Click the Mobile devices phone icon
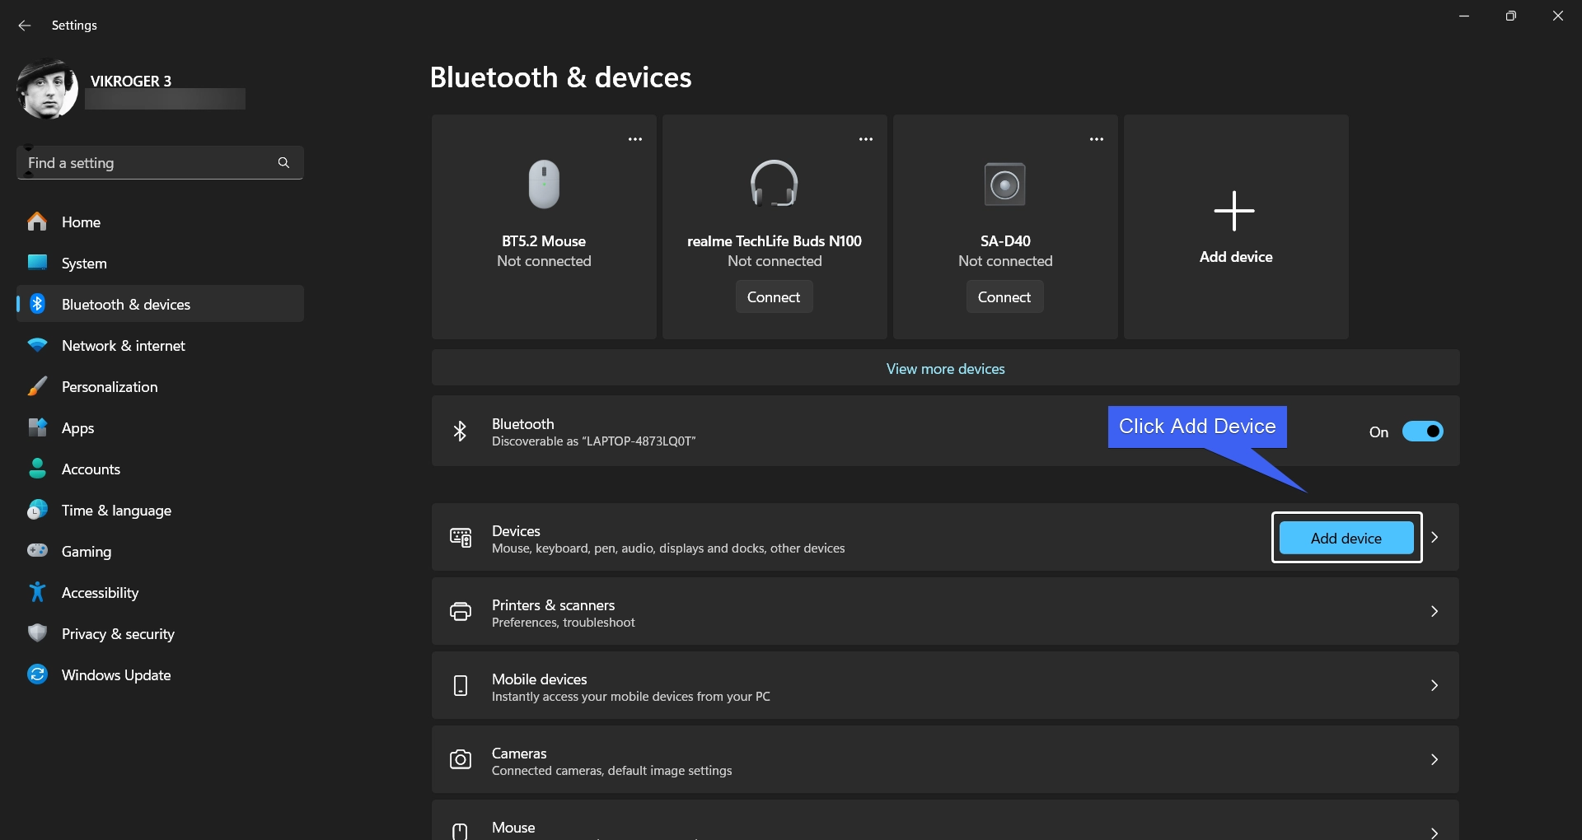The image size is (1582, 840). pyautogui.click(x=461, y=685)
